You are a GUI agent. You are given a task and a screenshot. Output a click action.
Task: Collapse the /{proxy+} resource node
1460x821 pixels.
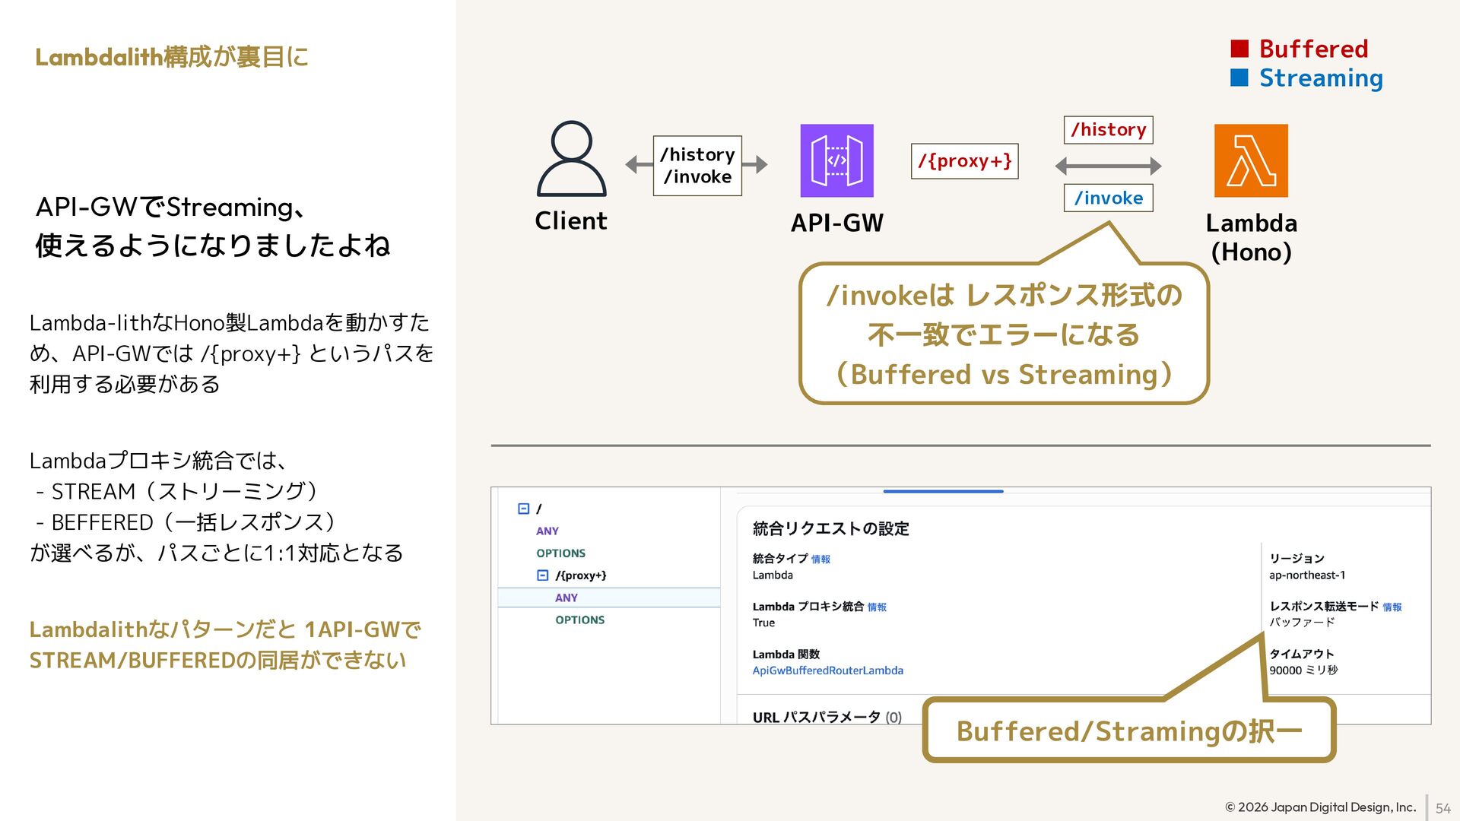(542, 575)
